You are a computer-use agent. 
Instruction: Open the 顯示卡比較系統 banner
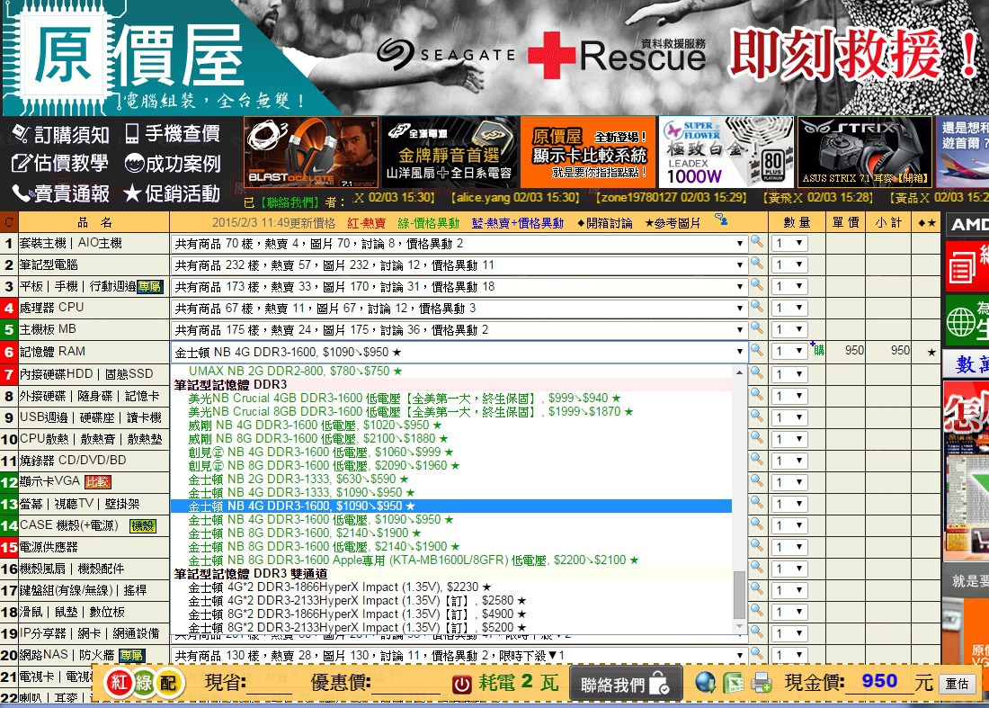pos(589,151)
